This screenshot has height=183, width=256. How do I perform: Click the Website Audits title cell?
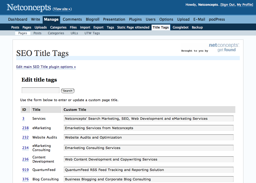(45, 138)
